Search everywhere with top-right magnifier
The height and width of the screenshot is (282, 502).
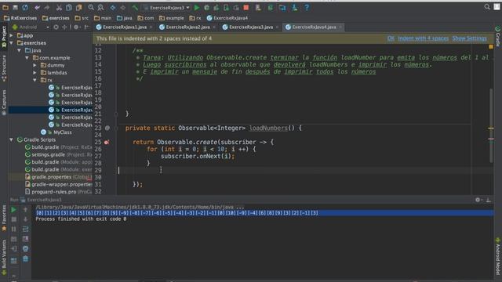click(487, 7)
